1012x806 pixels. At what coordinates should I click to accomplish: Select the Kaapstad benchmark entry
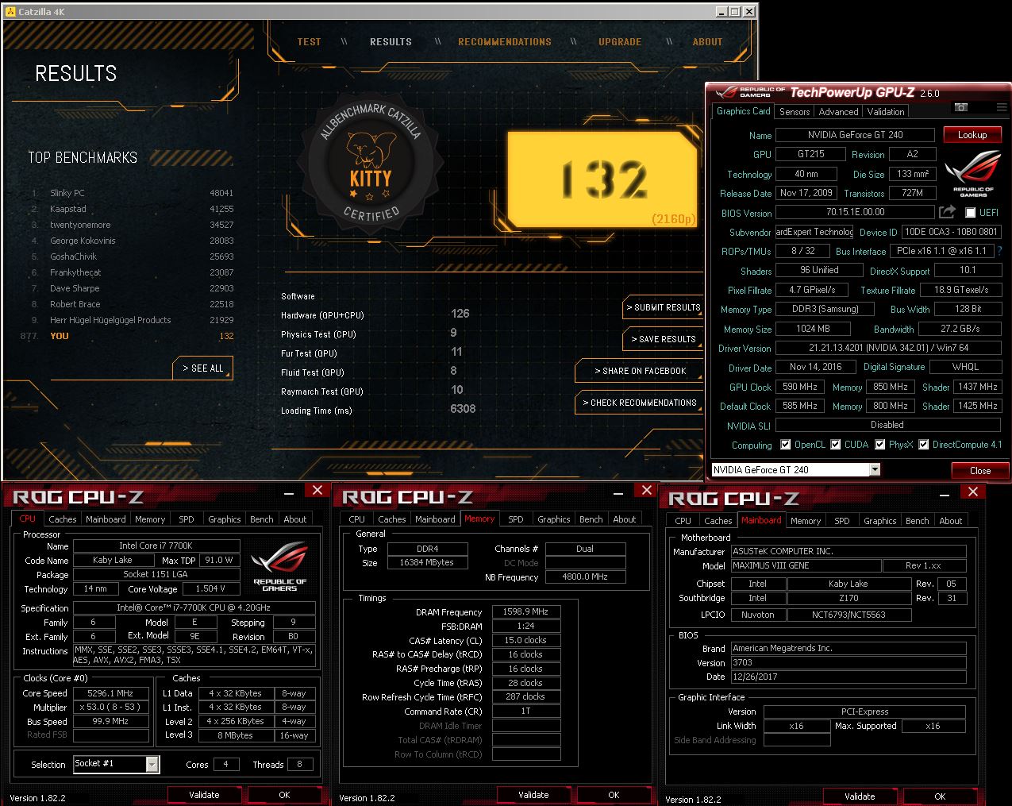pos(132,209)
